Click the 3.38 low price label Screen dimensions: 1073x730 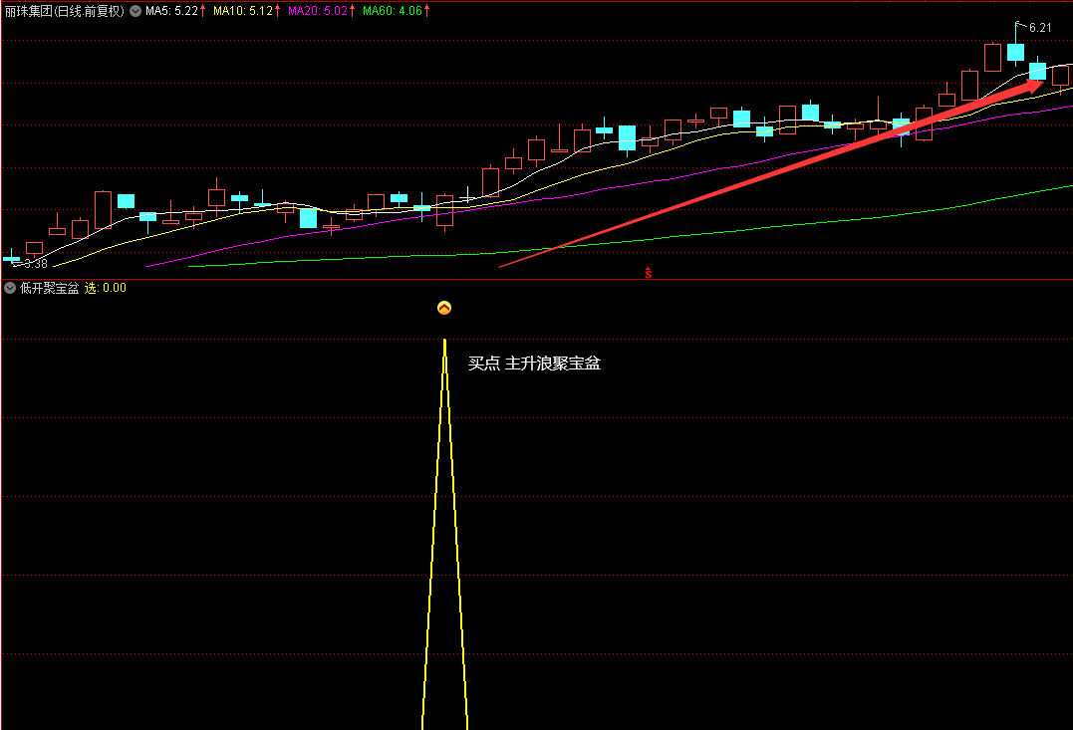click(x=36, y=264)
